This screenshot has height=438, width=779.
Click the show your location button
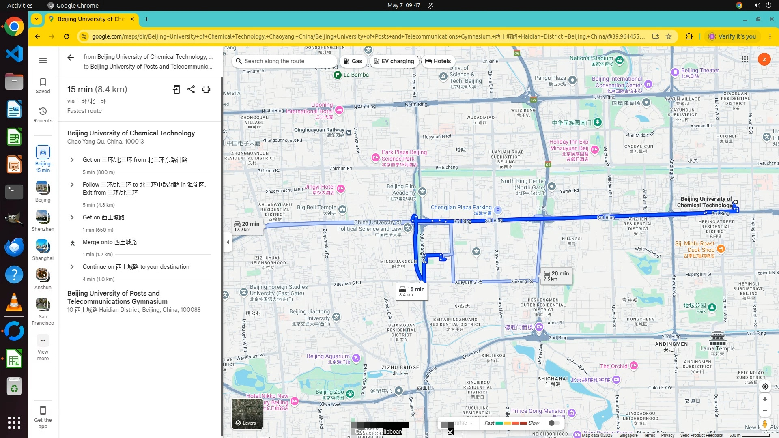[765, 386]
